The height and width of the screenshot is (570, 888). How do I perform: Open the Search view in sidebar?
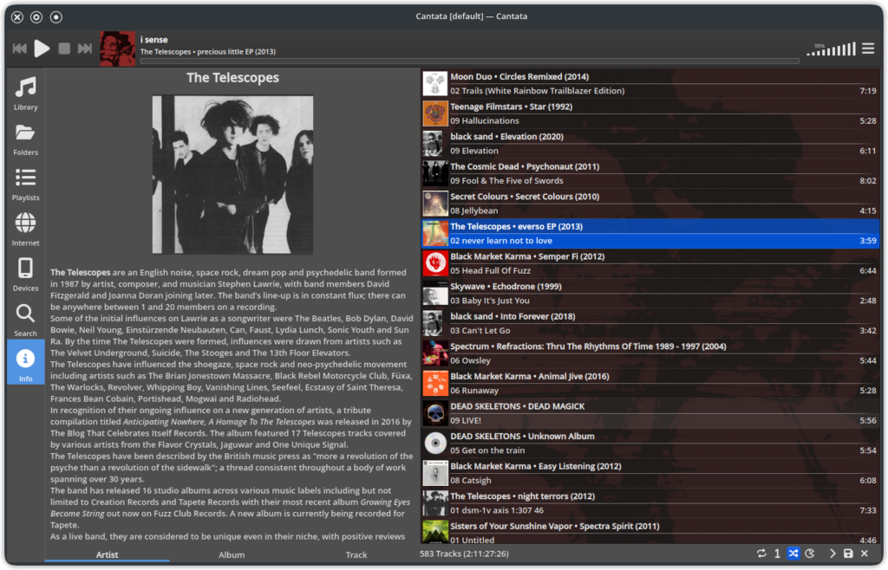point(26,319)
